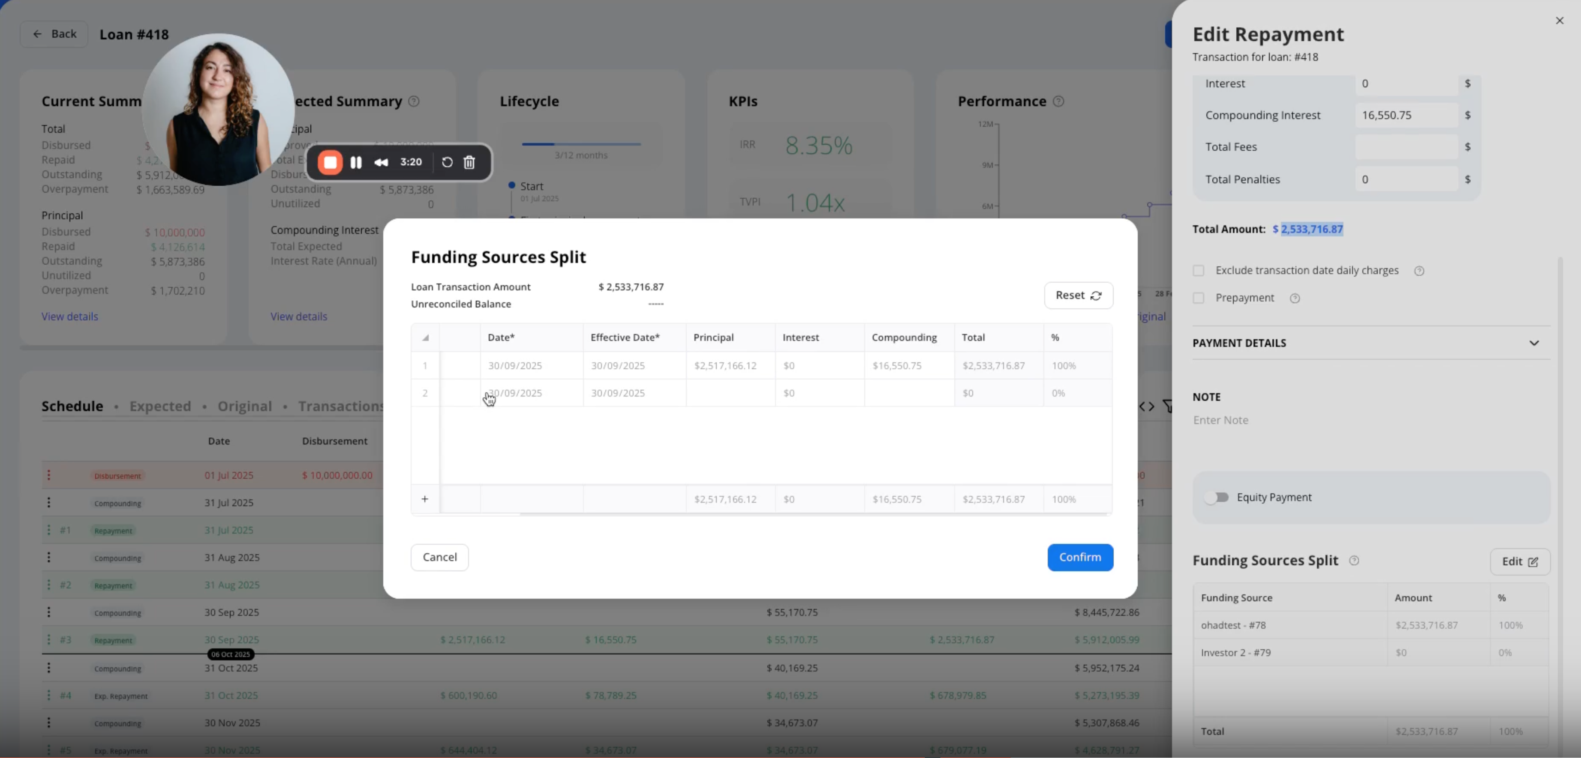Click the highlighted Total Amount 2,533,716.87 value
The width and height of the screenshot is (1581, 758).
[1312, 230]
